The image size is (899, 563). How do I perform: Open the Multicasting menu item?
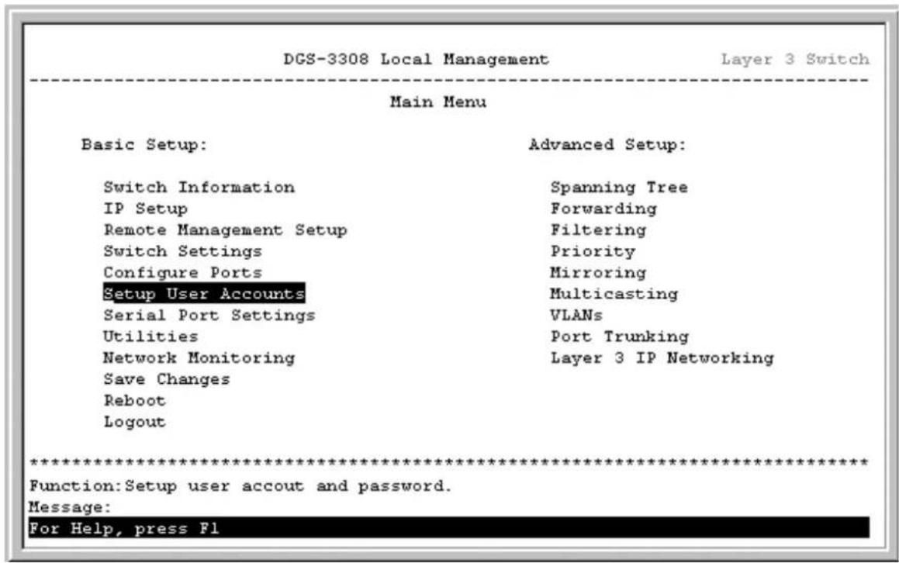click(614, 294)
